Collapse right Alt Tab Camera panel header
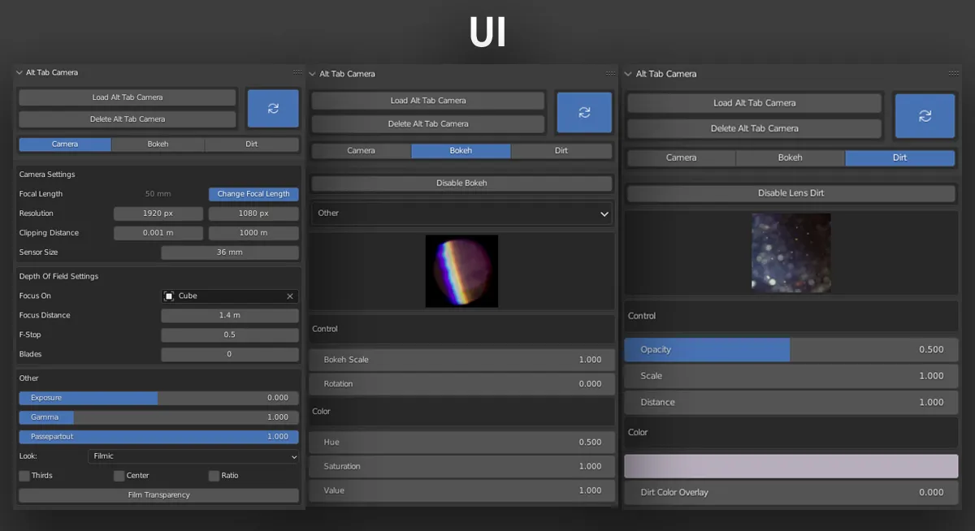The height and width of the screenshot is (531, 975). tap(628, 74)
